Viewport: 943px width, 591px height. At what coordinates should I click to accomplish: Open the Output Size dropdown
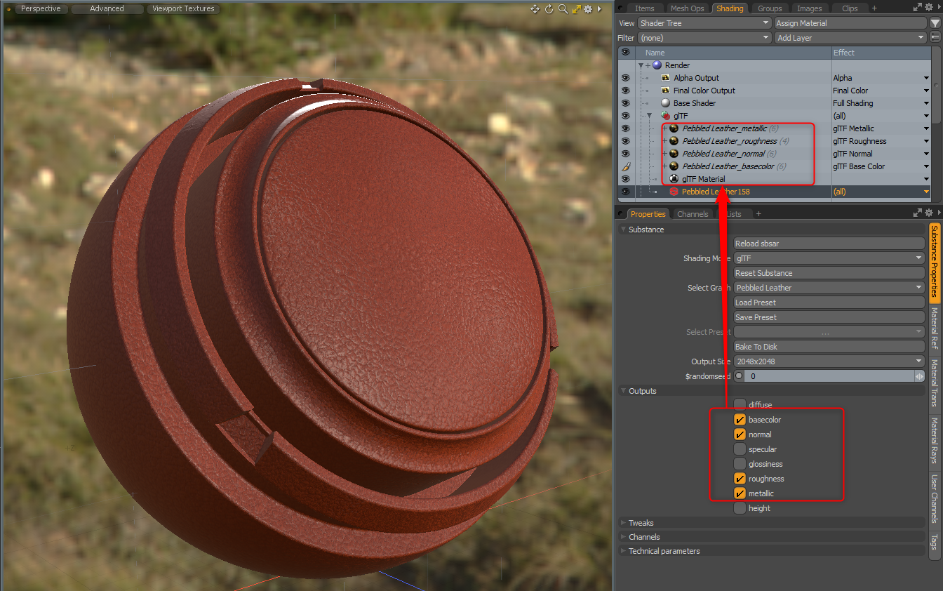click(828, 361)
